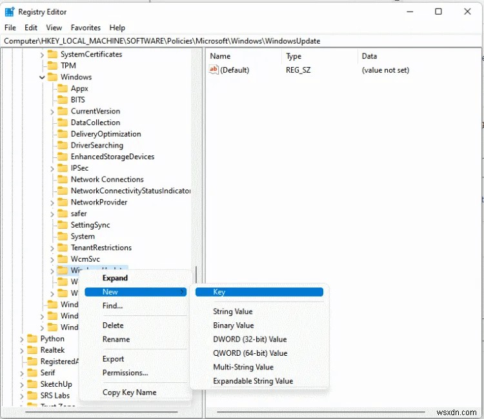This screenshot has width=484, height=419.
Task: Choose Expand in the context menu
Action: click(x=136, y=278)
